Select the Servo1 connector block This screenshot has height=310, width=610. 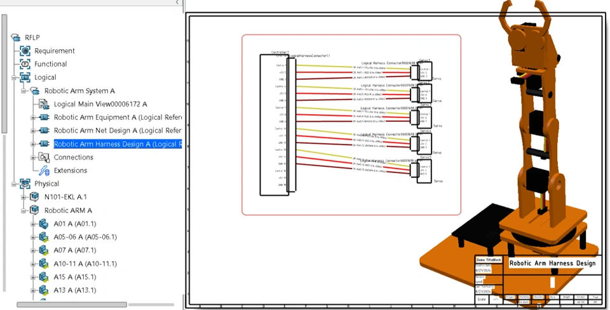click(424, 72)
